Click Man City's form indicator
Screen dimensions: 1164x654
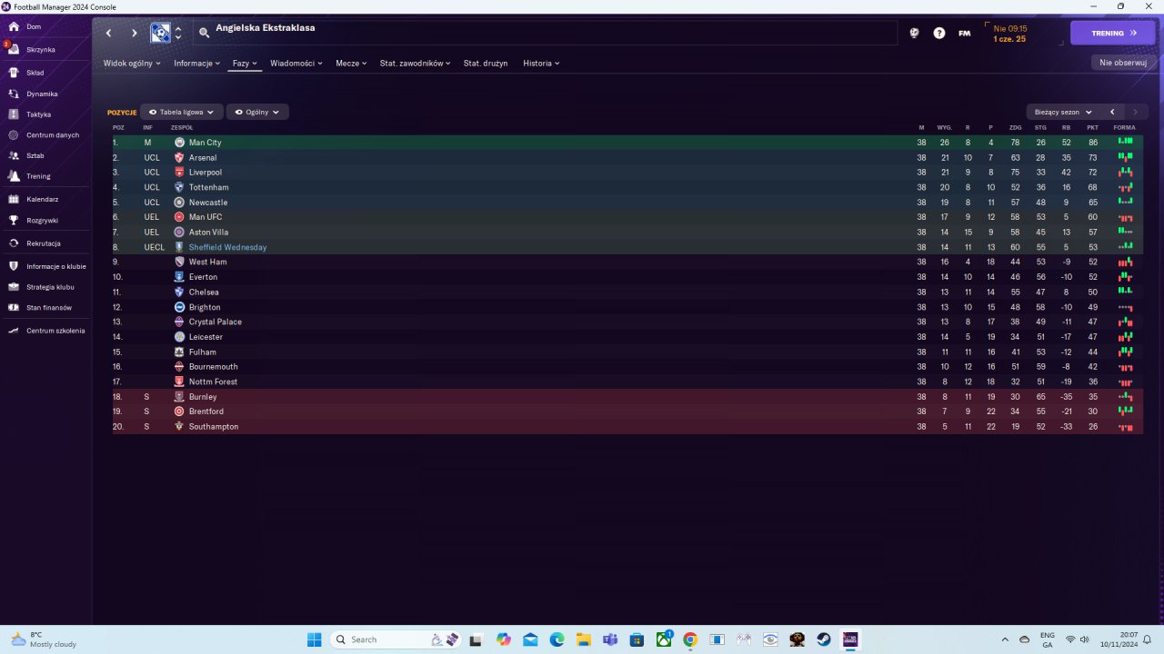pyautogui.click(x=1125, y=142)
